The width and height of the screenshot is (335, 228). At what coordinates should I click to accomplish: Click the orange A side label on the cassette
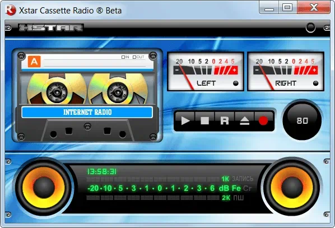coord(34,62)
